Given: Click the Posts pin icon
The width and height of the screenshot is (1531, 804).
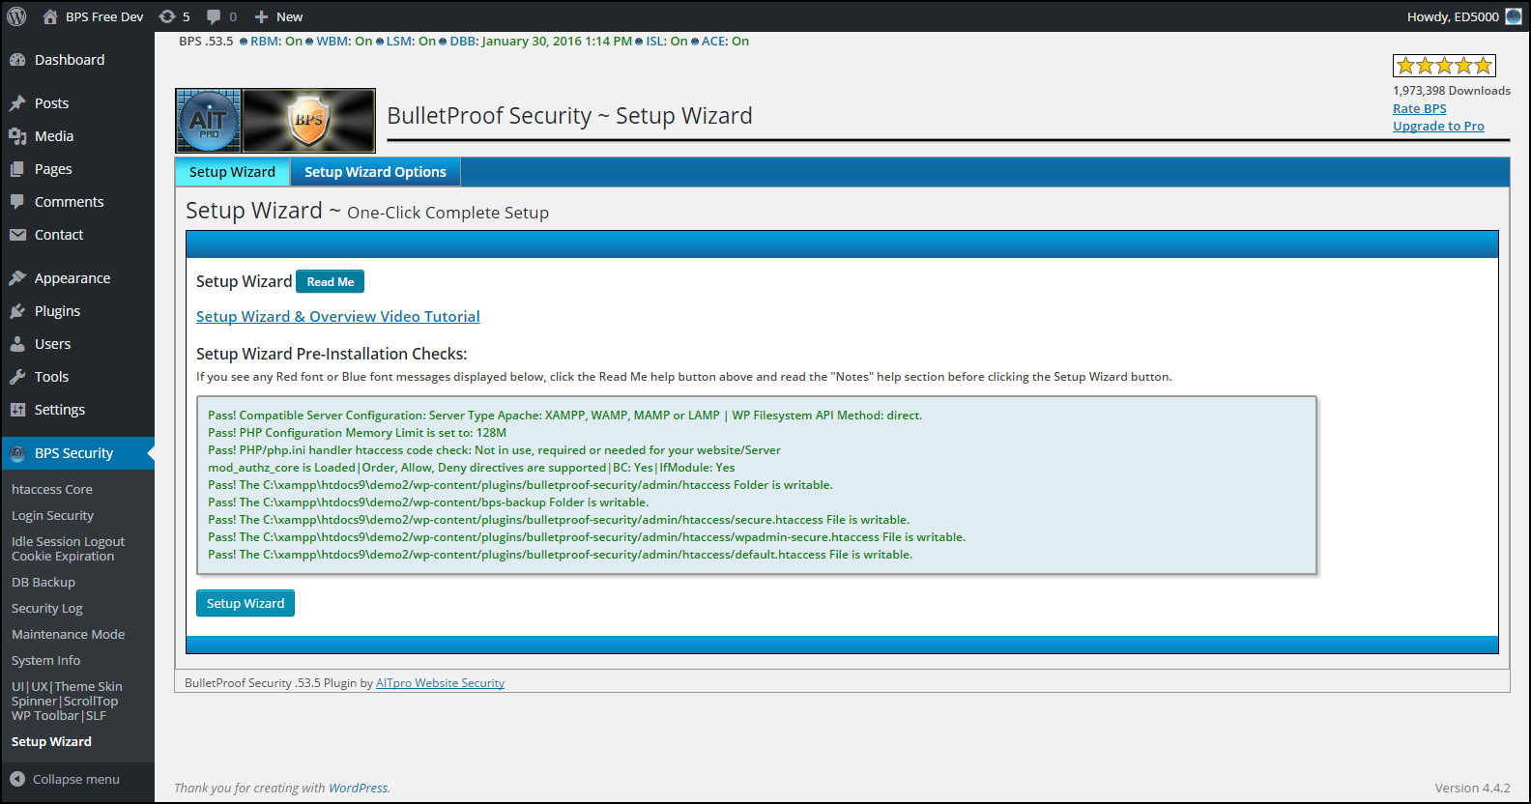Looking at the screenshot, I should coord(17,103).
